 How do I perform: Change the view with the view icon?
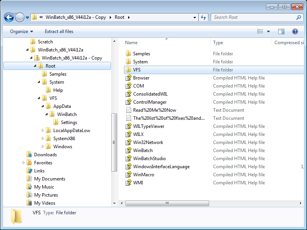[260, 31]
